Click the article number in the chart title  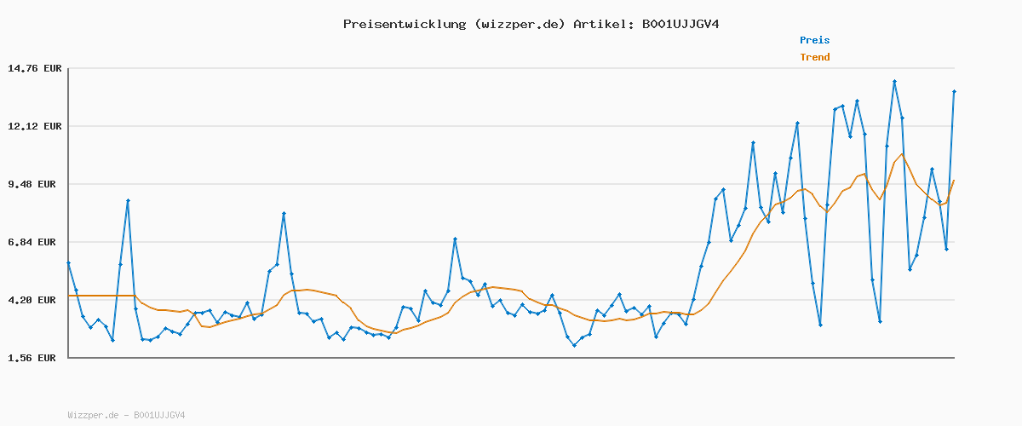680,24
